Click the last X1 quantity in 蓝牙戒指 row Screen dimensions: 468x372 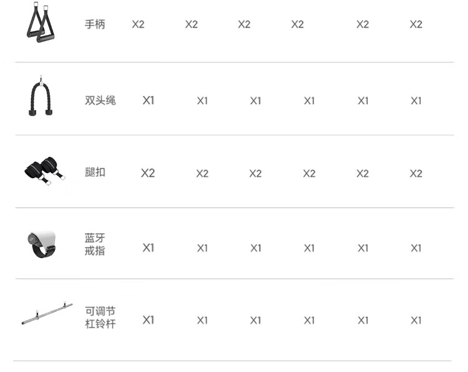(416, 248)
